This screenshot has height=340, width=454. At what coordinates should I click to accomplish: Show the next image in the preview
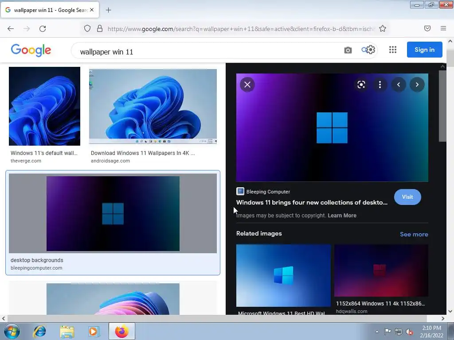[417, 85]
